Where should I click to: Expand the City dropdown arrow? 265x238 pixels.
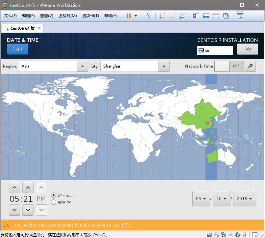click(164, 66)
